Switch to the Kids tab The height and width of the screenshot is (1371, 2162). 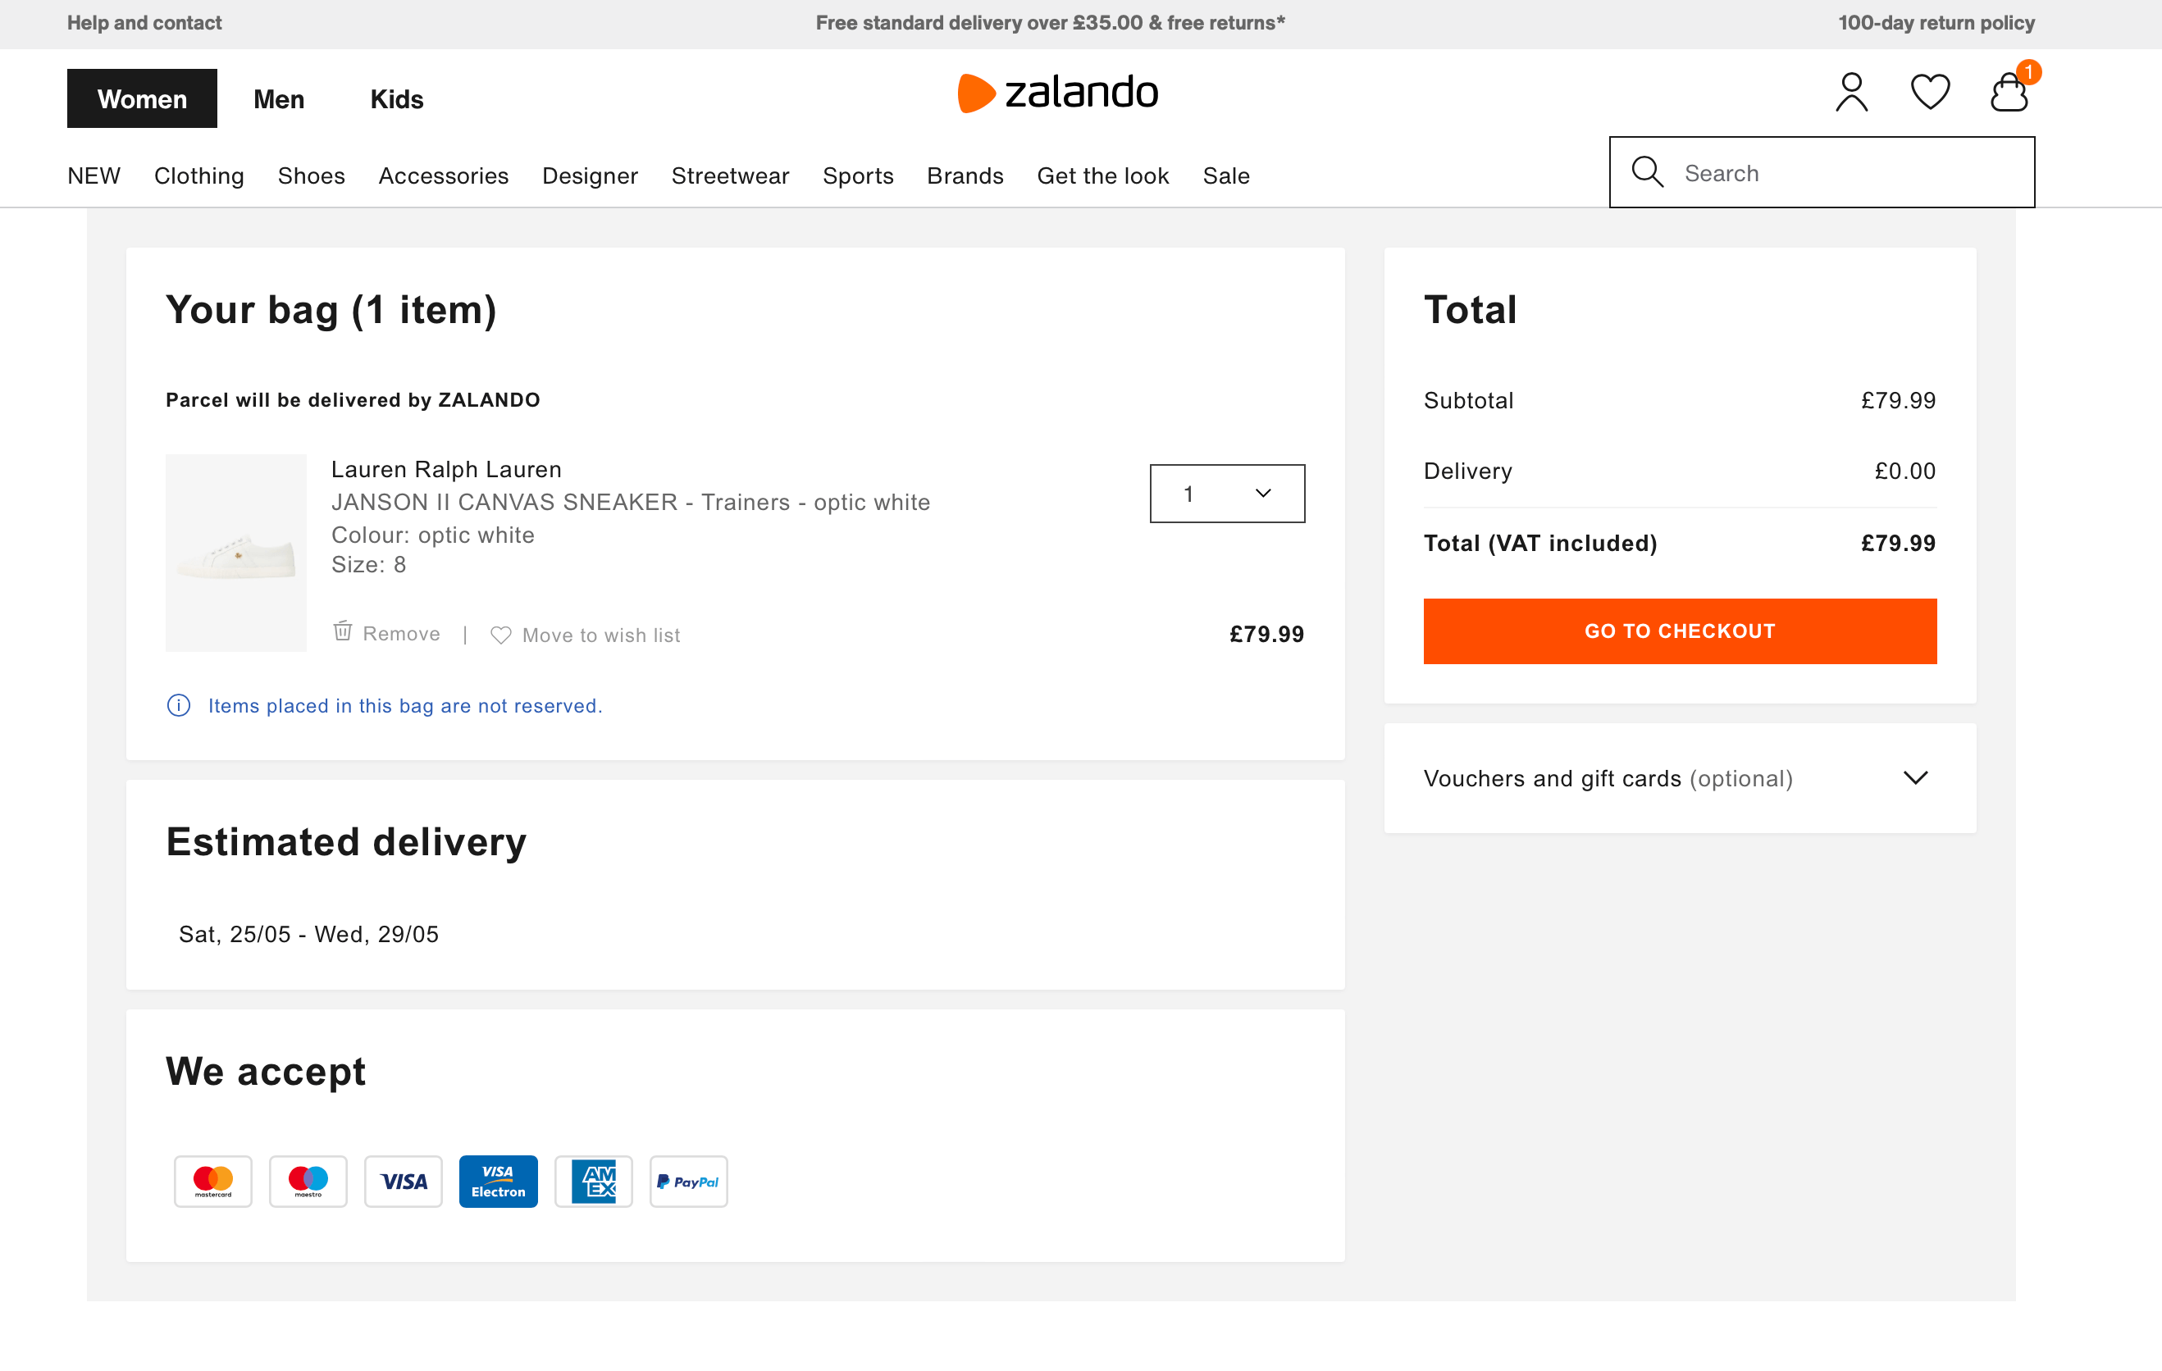pyautogui.click(x=397, y=98)
